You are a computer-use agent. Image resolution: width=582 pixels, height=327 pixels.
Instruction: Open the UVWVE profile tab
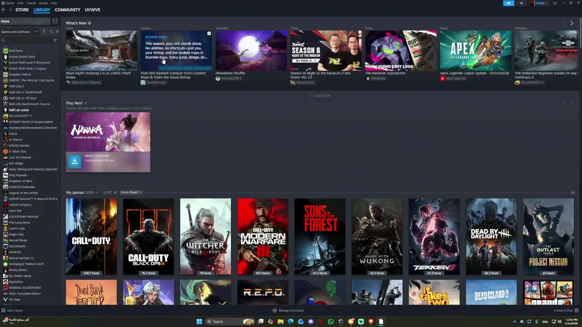click(93, 10)
